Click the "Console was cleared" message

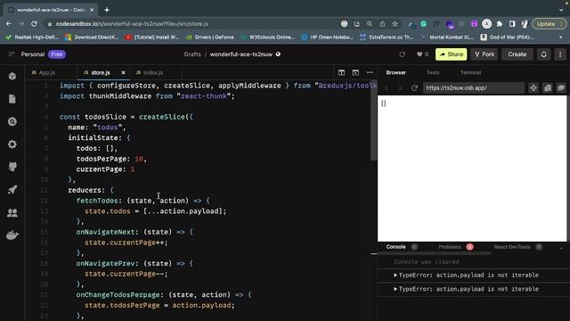(x=427, y=261)
